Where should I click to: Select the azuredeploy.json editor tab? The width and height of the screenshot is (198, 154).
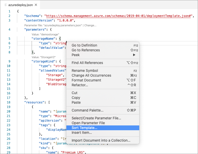[x=21, y=5]
